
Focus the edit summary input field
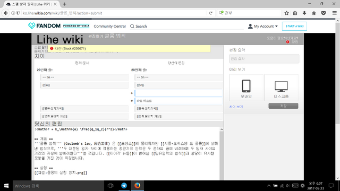(x=264, y=59)
